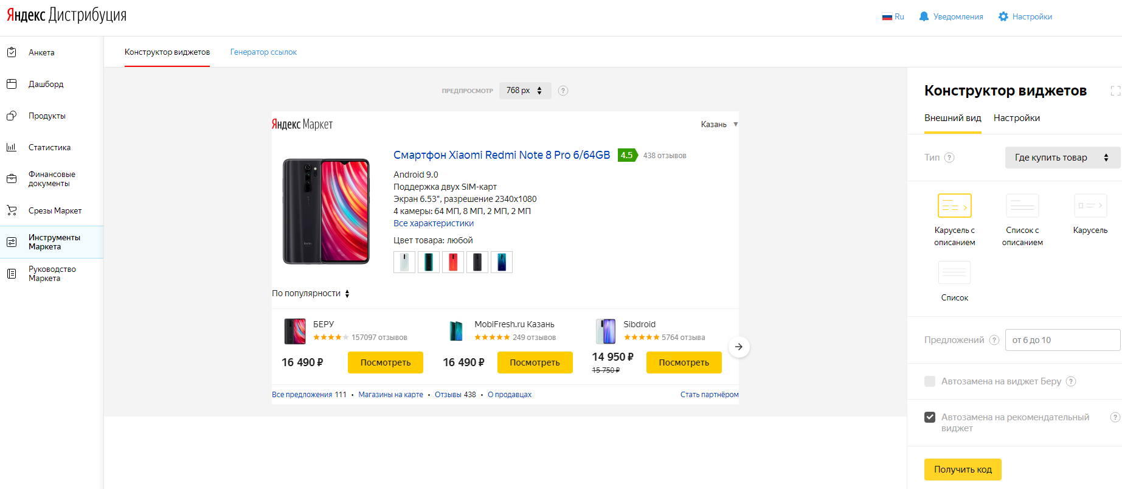Open the Statistics sidebar icon
Viewport: 1122px width, 489px height.
pos(12,147)
